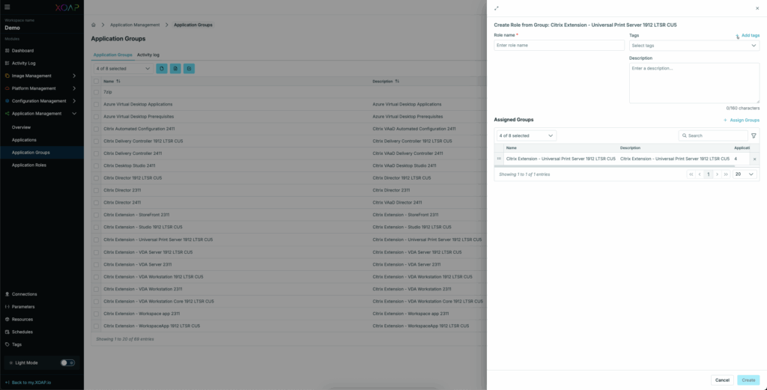Viewport: 767px width, 390px height.
Task: Expand the '4 of 8 selected' columns dropdown in Assigned Groups
Action: (x=526, y=135)
